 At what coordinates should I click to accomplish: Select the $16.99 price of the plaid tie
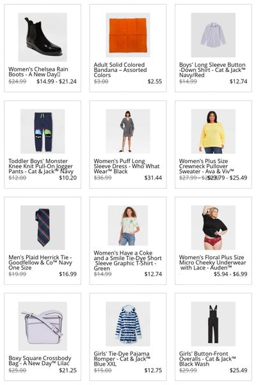pyautogui.click(x=68, y=274)
